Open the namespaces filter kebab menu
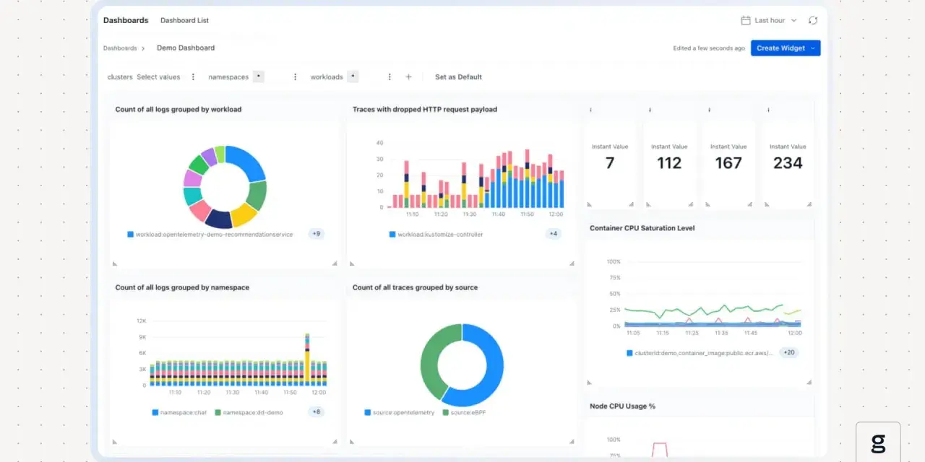925x462 pixels. coord(295,77)
